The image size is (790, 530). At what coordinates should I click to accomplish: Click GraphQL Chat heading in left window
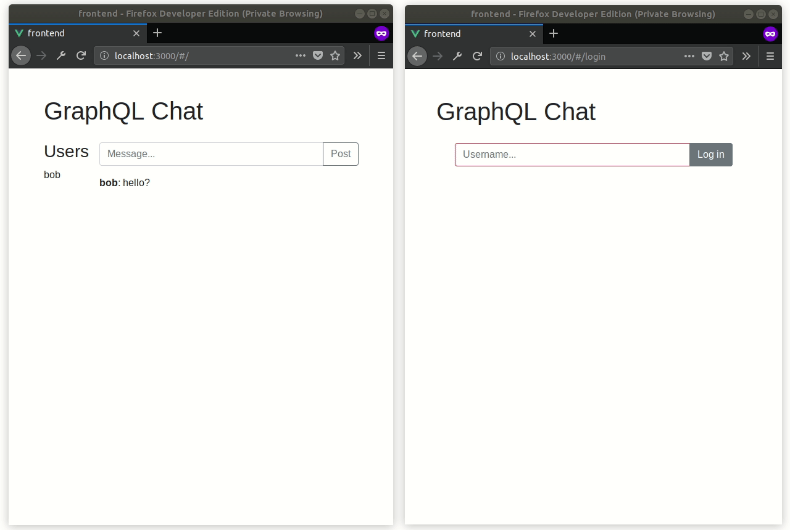(123, 112)
